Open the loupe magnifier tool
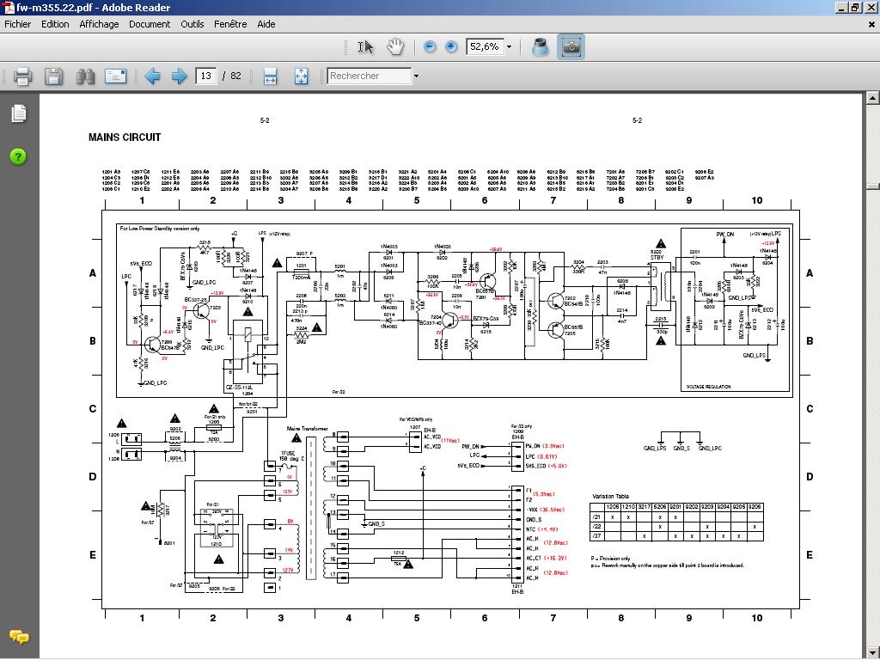Viewport: 880px width, 660px height. pyautogui.click(x=540, y=46)
